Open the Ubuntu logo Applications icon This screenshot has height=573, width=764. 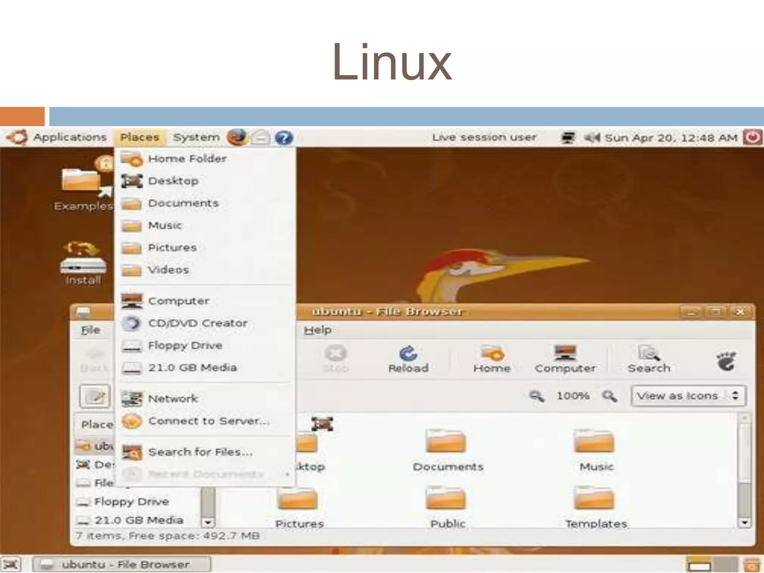[x=16, y=137]
